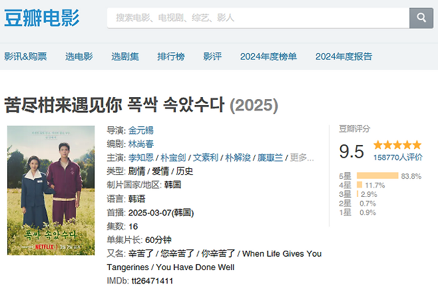Open the 排行榜 rankings page

click(x=171, y=57)
